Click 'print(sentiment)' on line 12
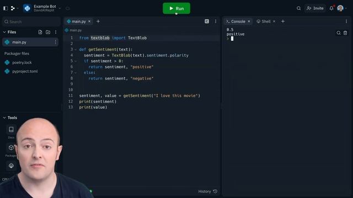This screenshot has height=198, width=353. coord(98,101)
